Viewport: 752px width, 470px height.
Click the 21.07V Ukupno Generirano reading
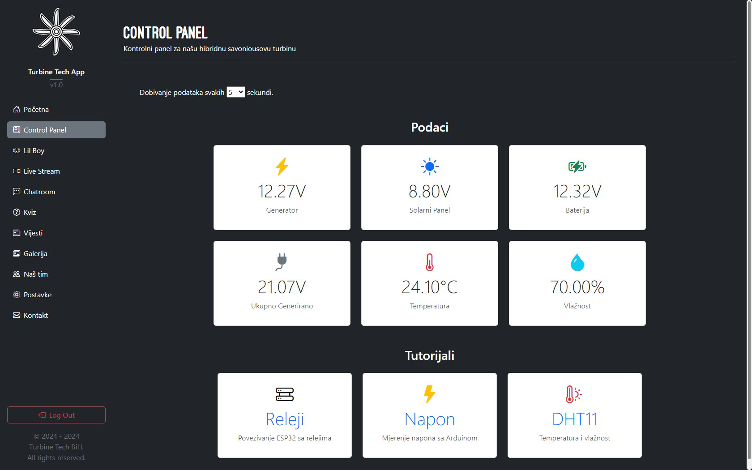coord(282,287)
